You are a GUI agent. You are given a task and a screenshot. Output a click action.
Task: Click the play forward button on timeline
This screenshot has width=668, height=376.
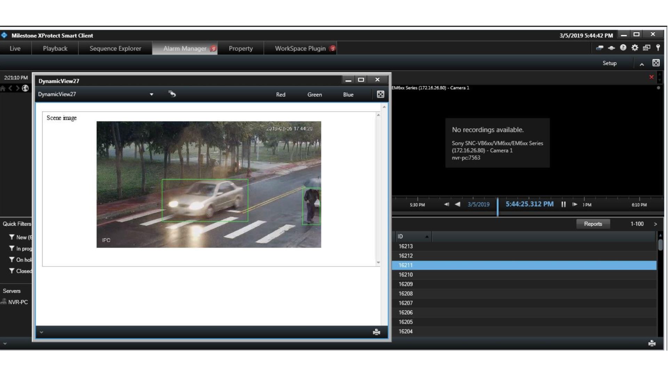click(x=575, y=204)
